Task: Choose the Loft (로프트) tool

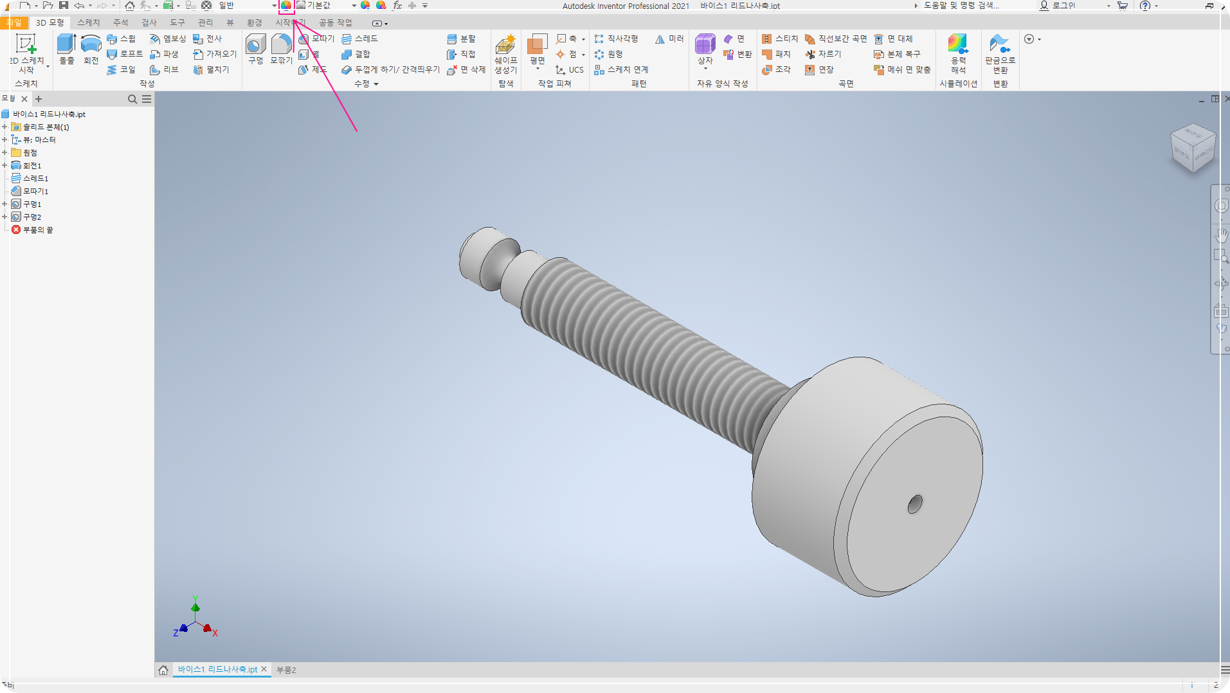Action: tap(125, 54)
